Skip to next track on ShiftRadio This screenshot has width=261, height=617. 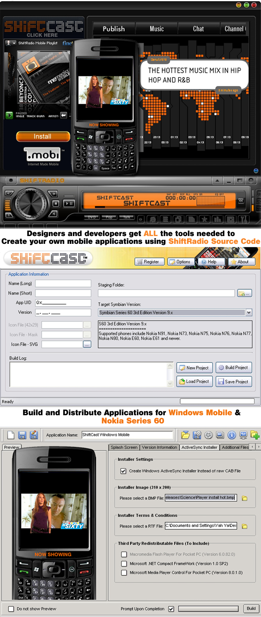click(x=53, y=213)
